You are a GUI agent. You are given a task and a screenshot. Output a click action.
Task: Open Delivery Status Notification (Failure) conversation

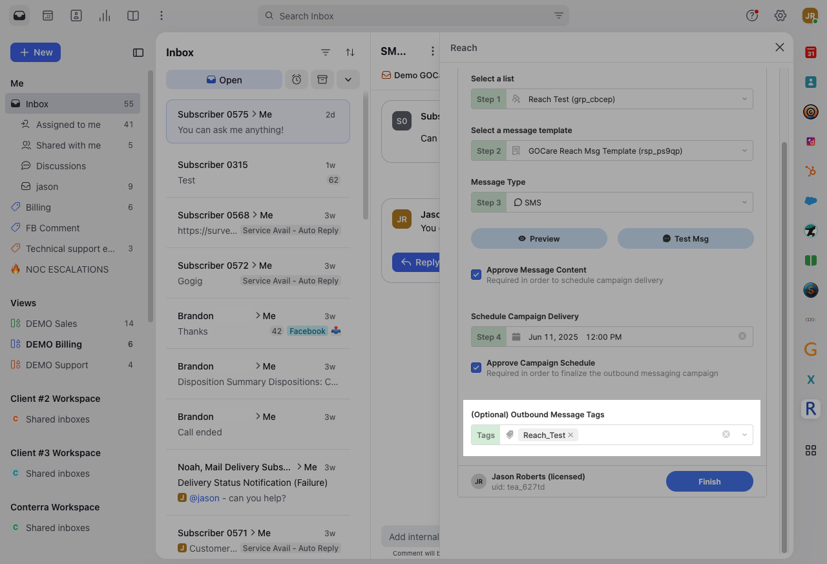point(258,483)
